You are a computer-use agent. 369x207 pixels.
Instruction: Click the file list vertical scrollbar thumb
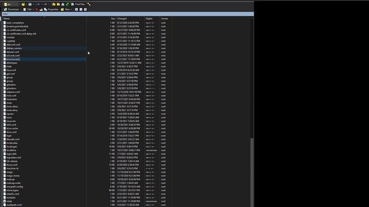pos(252,172)
